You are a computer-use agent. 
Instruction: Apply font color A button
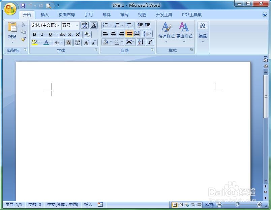46,42
